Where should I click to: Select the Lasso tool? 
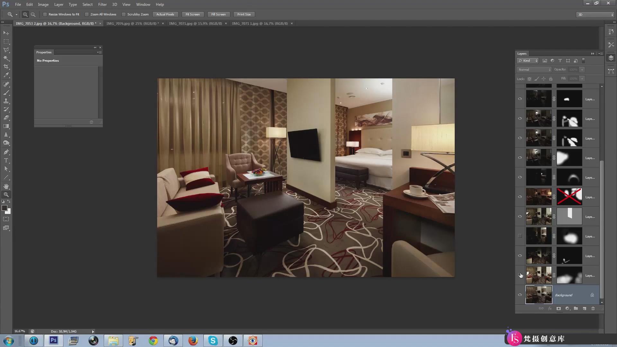click(x=6, y=49)
